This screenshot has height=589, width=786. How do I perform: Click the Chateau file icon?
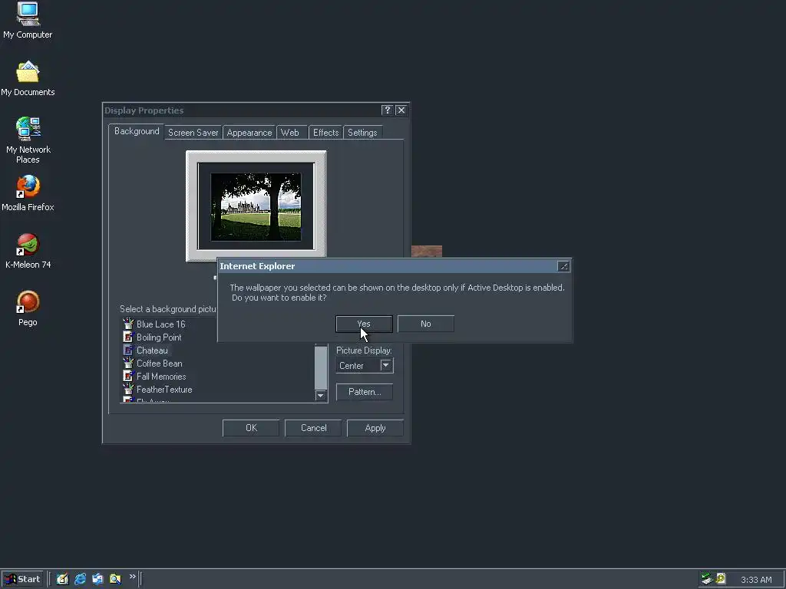[x=128, y=350]
